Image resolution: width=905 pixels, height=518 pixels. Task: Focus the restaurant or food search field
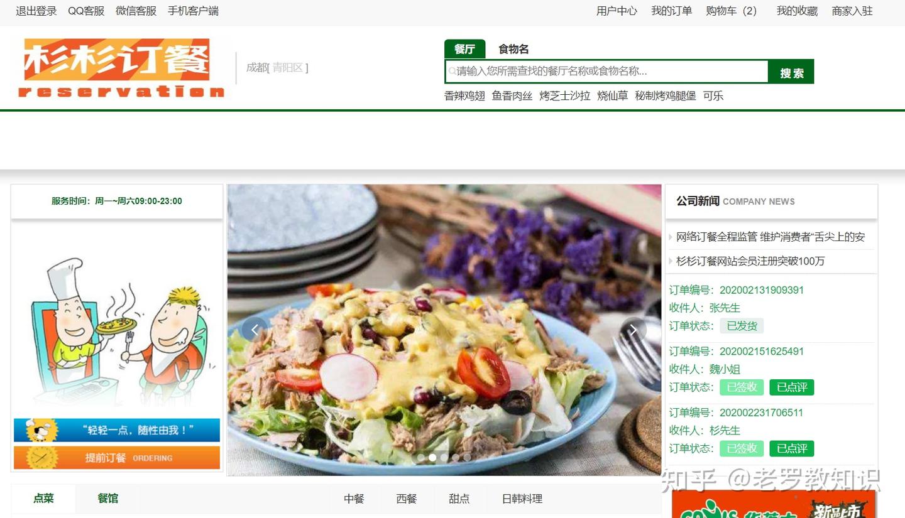coord(607,72)
